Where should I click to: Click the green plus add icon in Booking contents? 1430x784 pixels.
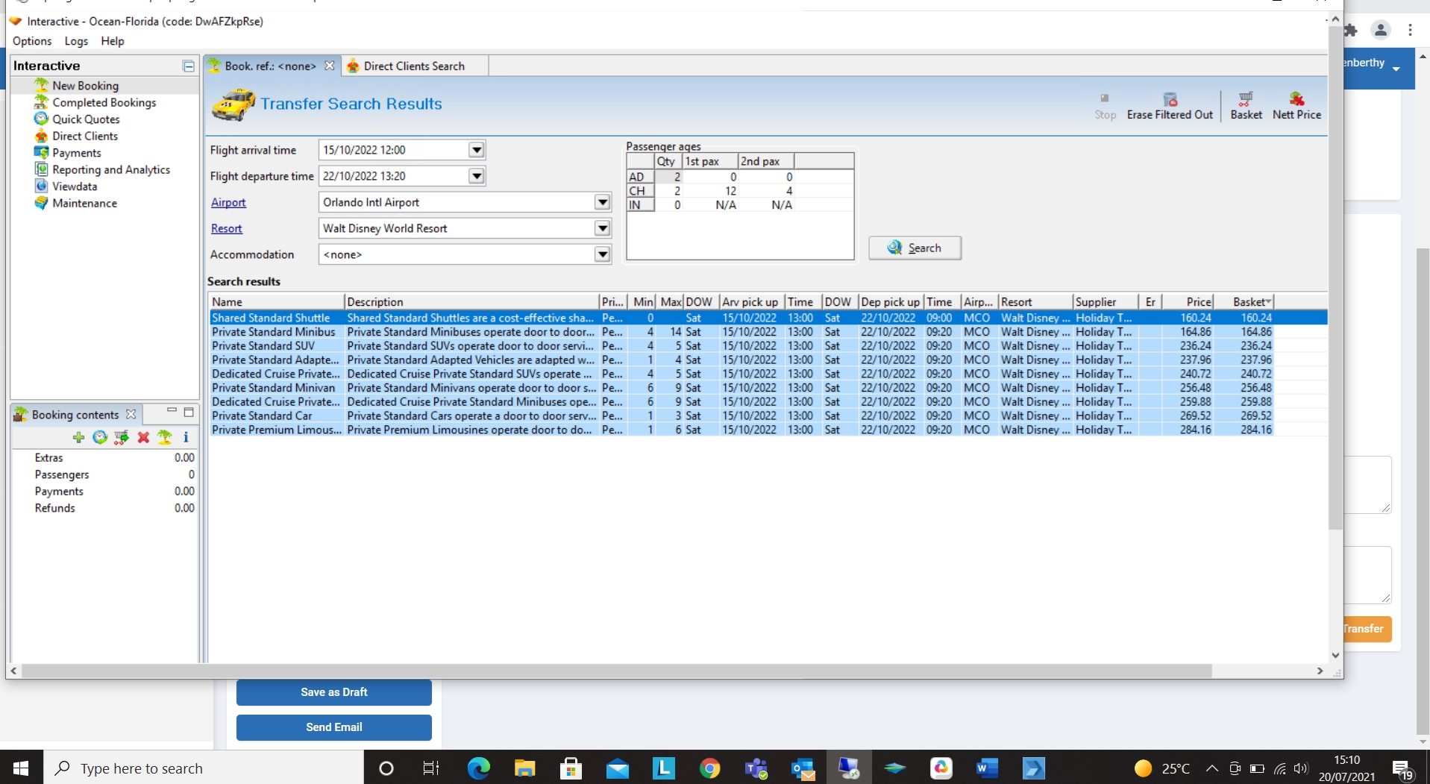[78, 437]
